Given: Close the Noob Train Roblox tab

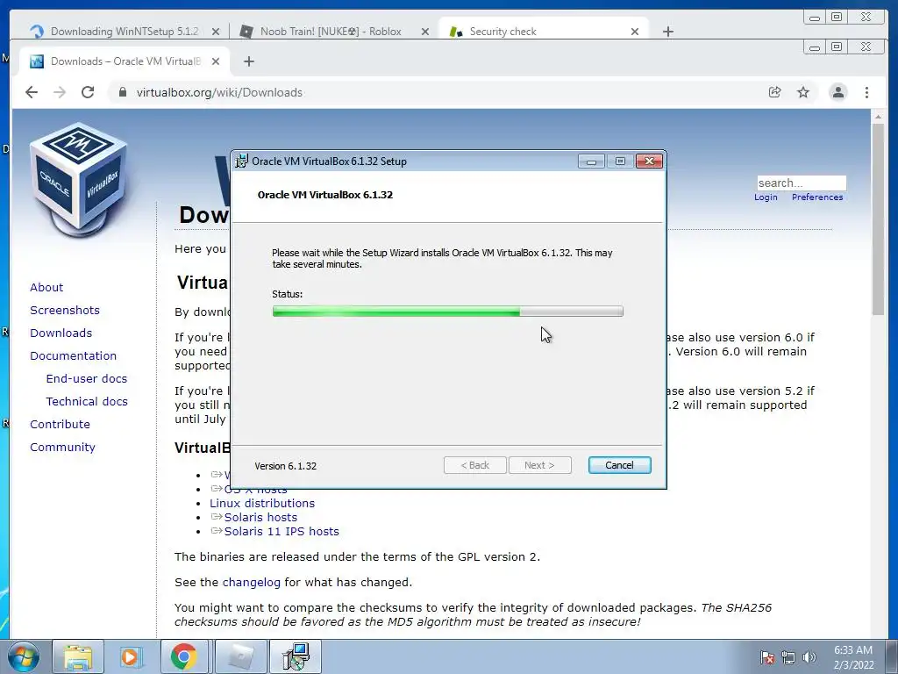Looking at the screenshot, I should (x=425, y=32).
